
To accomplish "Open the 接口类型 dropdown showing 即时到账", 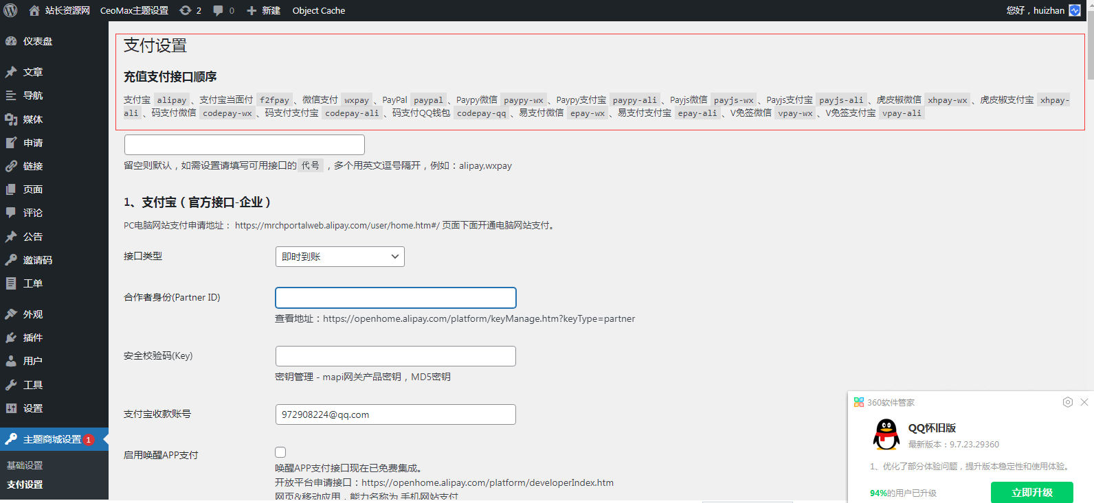I will pyautogui.click(x=339, y=257).
